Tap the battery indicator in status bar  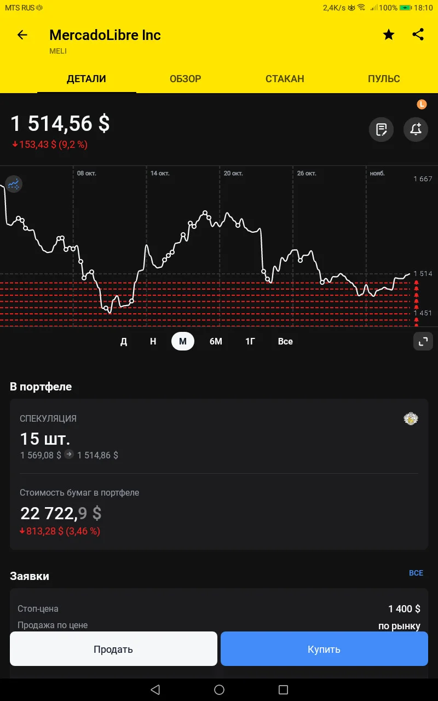pyautogui.click(x=406, y=8)
